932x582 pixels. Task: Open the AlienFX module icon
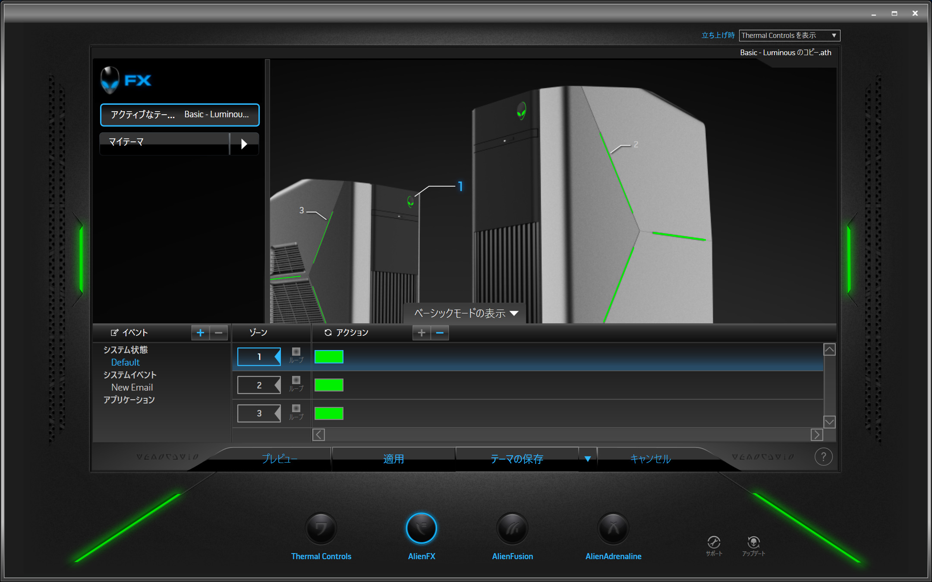click(422, 528)
